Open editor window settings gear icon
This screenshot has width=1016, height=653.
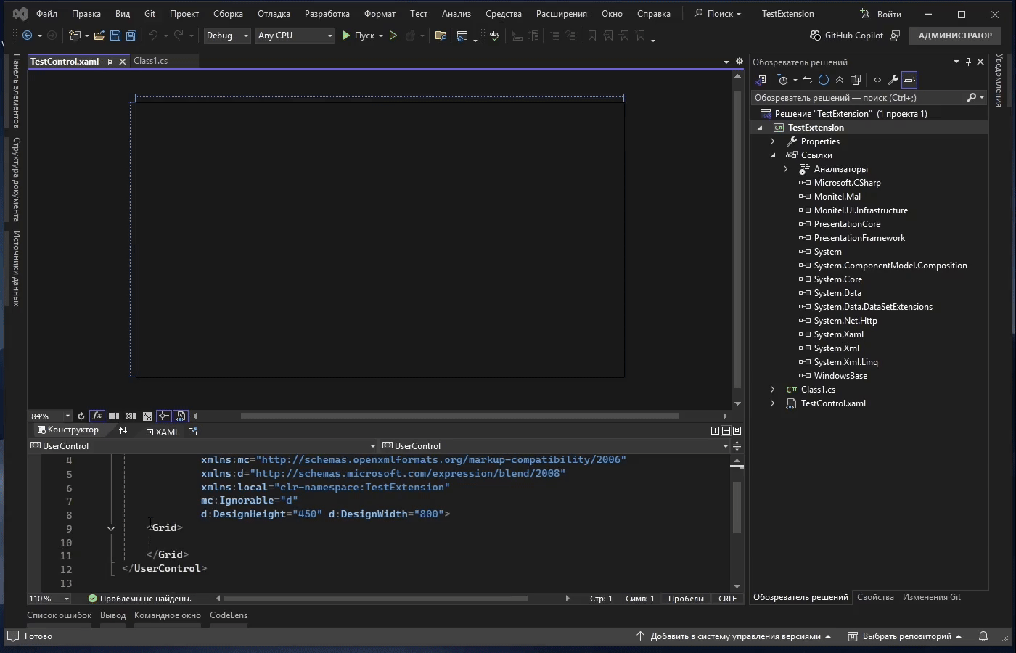[740, 62]
